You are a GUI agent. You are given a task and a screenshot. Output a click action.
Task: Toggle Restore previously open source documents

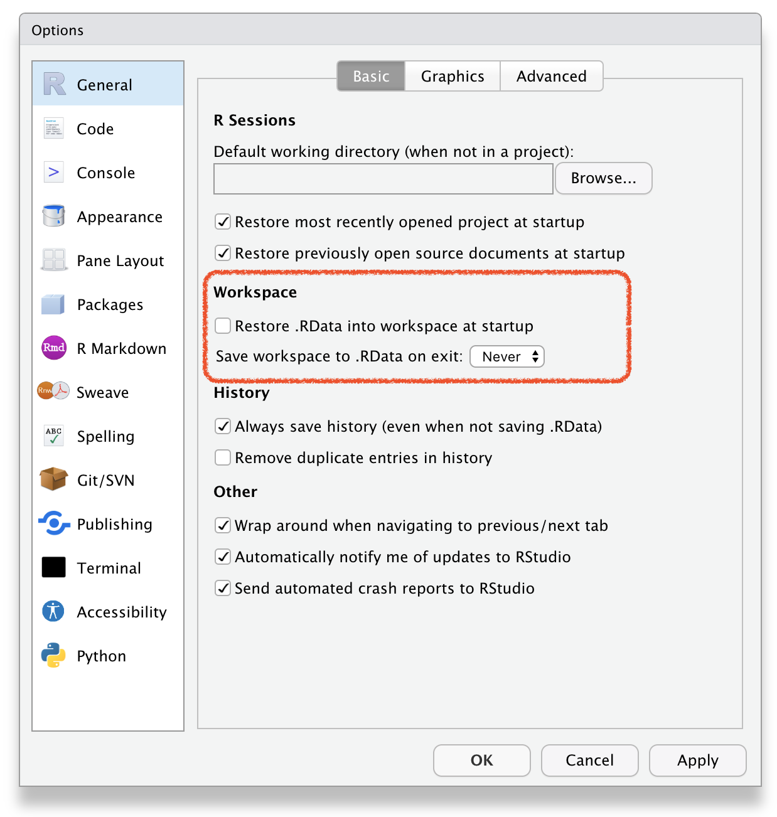point(223,253)
